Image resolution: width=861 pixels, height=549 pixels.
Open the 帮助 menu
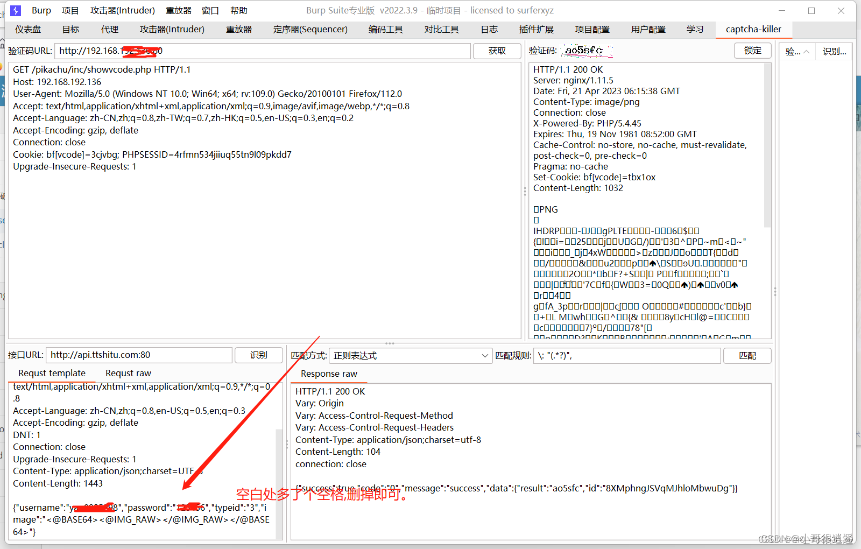point(239,10)
